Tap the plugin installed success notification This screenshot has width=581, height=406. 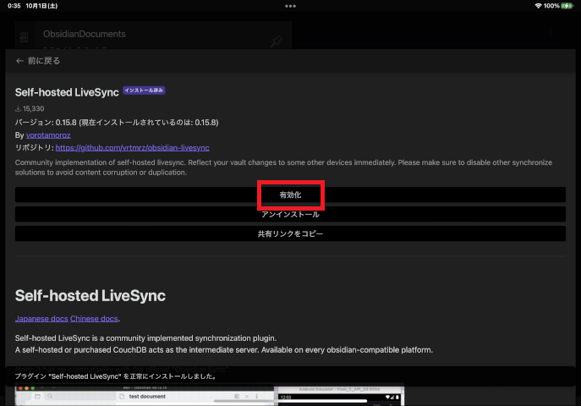290,376
